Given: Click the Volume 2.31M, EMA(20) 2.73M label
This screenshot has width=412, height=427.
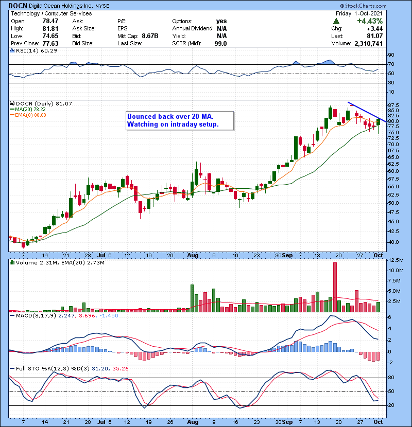Looking at the screenshot, I should click(x=60, y=262).
